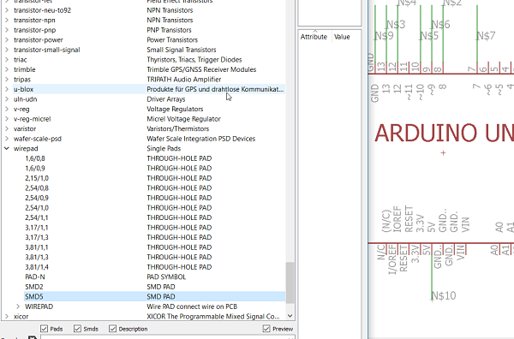Image resolution: width=514 pixels, height=339 pixels.
Task: Click the scrollbar down arrow
Action: coord(290,316)
